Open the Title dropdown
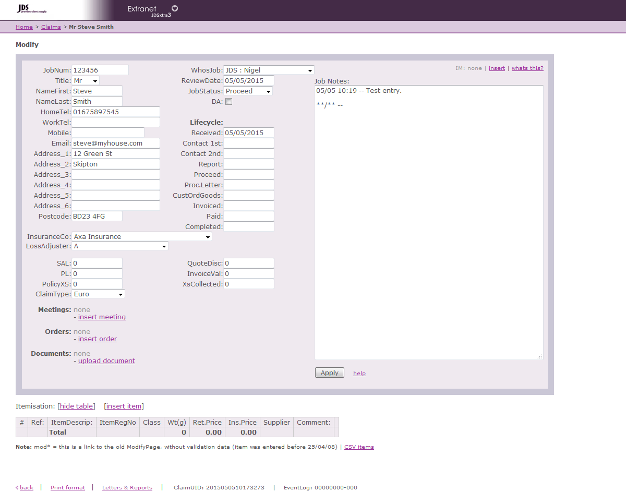 tap(86, 81)
